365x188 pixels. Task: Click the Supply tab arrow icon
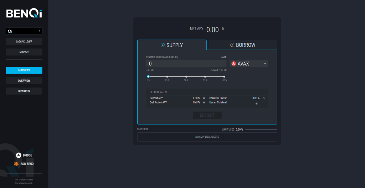pos(163,45)
